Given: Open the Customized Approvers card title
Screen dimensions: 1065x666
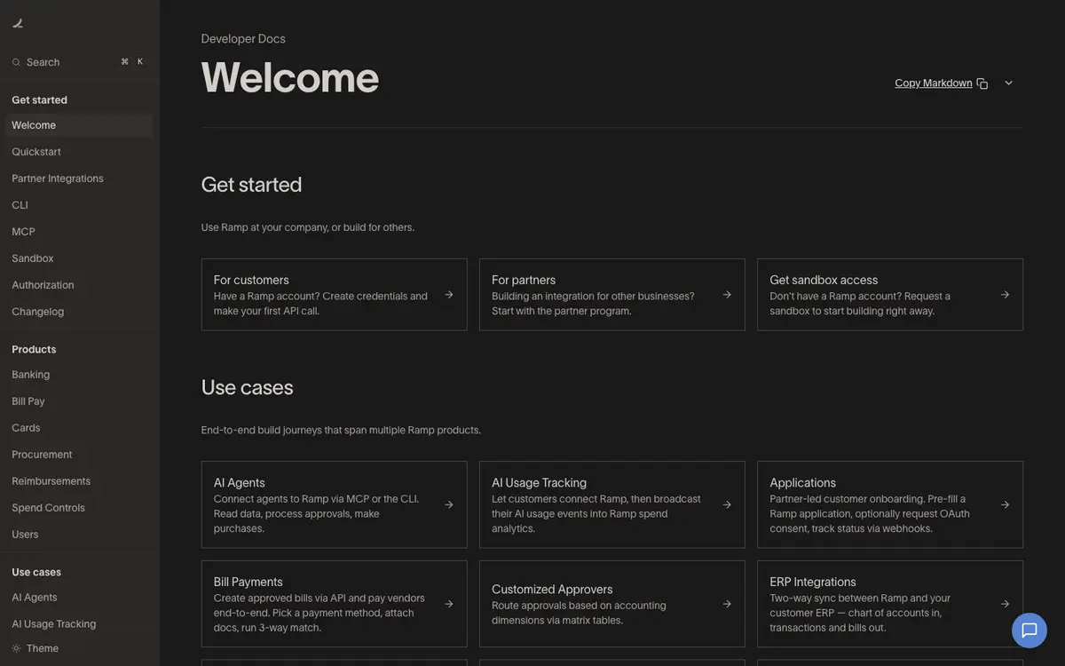Looking at the screenshot, I should [x=552, y=590].
